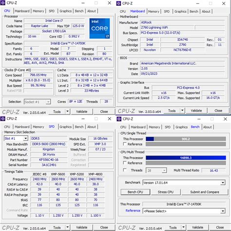The height and width of the screenshot is (231, 231).
Task: Open Bench tab in SPD window
Action: [x=79, y=127]
